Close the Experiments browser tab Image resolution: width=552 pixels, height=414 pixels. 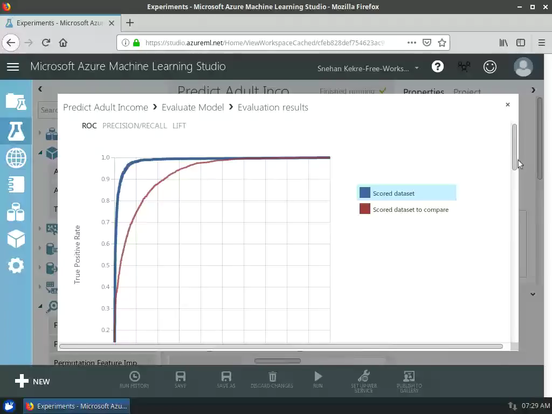(x=111, y=23)
